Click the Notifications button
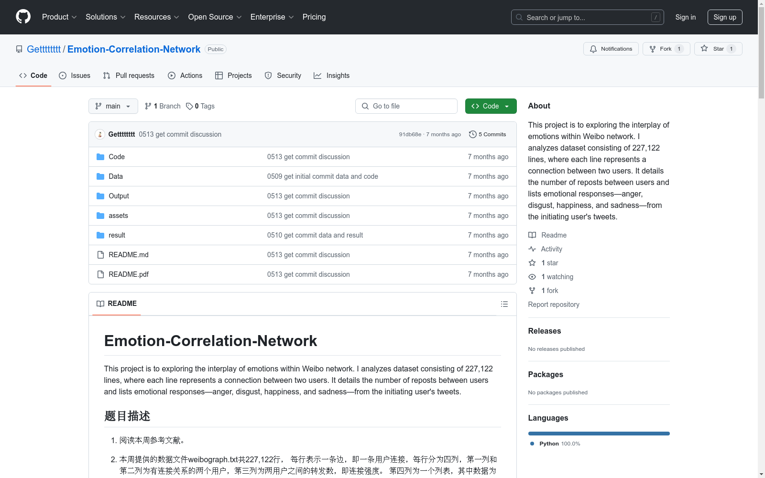The image size is (765, 478). point(611,49)
